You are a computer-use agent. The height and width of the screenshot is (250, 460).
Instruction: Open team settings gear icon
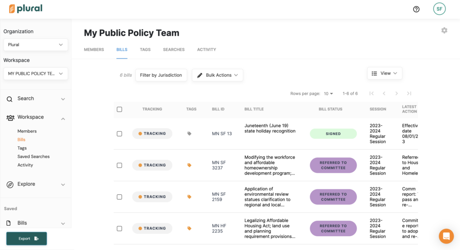[444, 31]
